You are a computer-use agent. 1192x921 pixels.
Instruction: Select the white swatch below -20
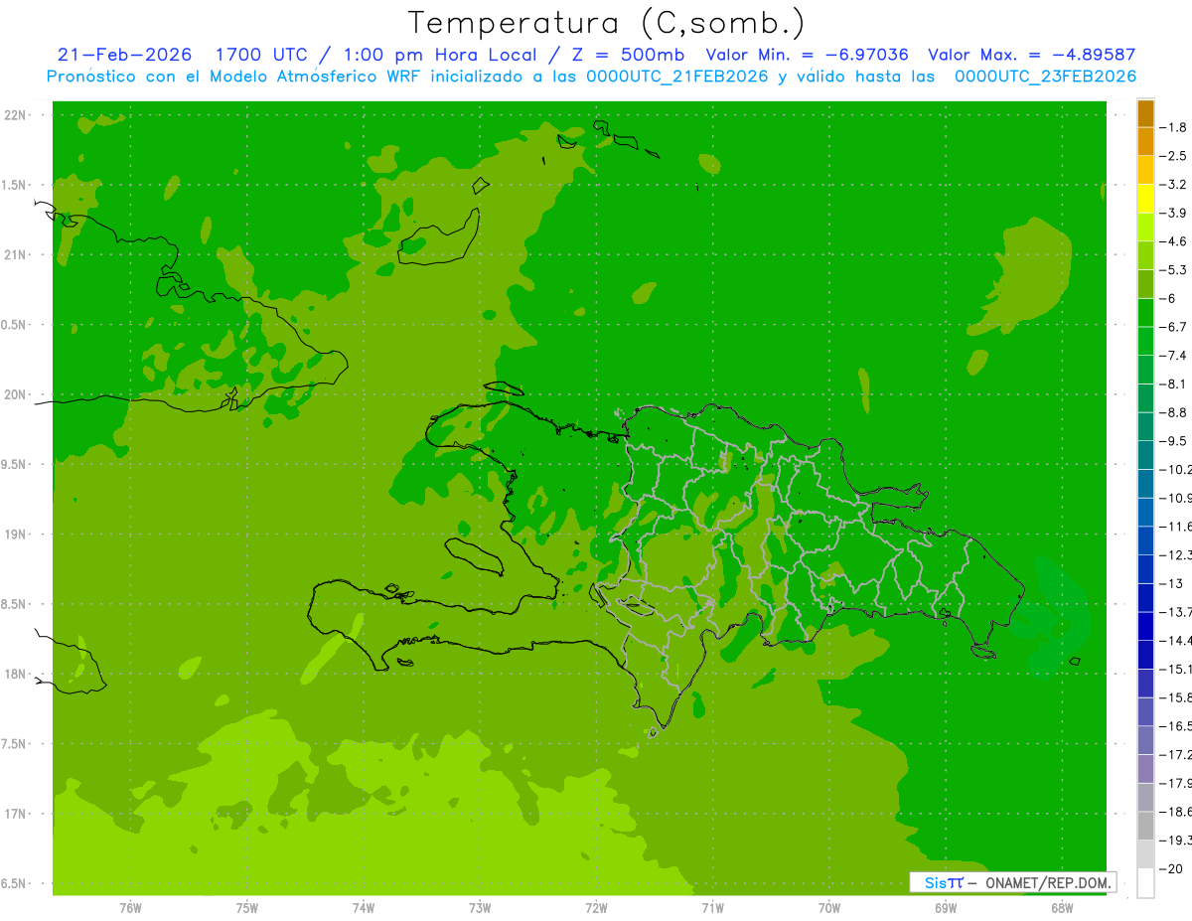[x=1145, y=883]
